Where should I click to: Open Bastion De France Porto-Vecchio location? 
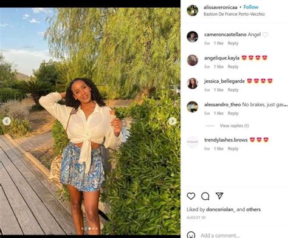[x=234, y=14]
